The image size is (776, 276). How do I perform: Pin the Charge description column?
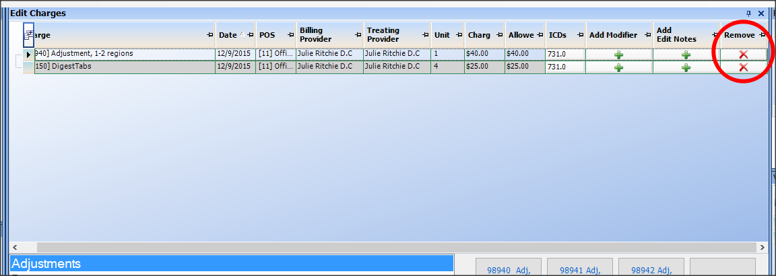tap(210, 35)
